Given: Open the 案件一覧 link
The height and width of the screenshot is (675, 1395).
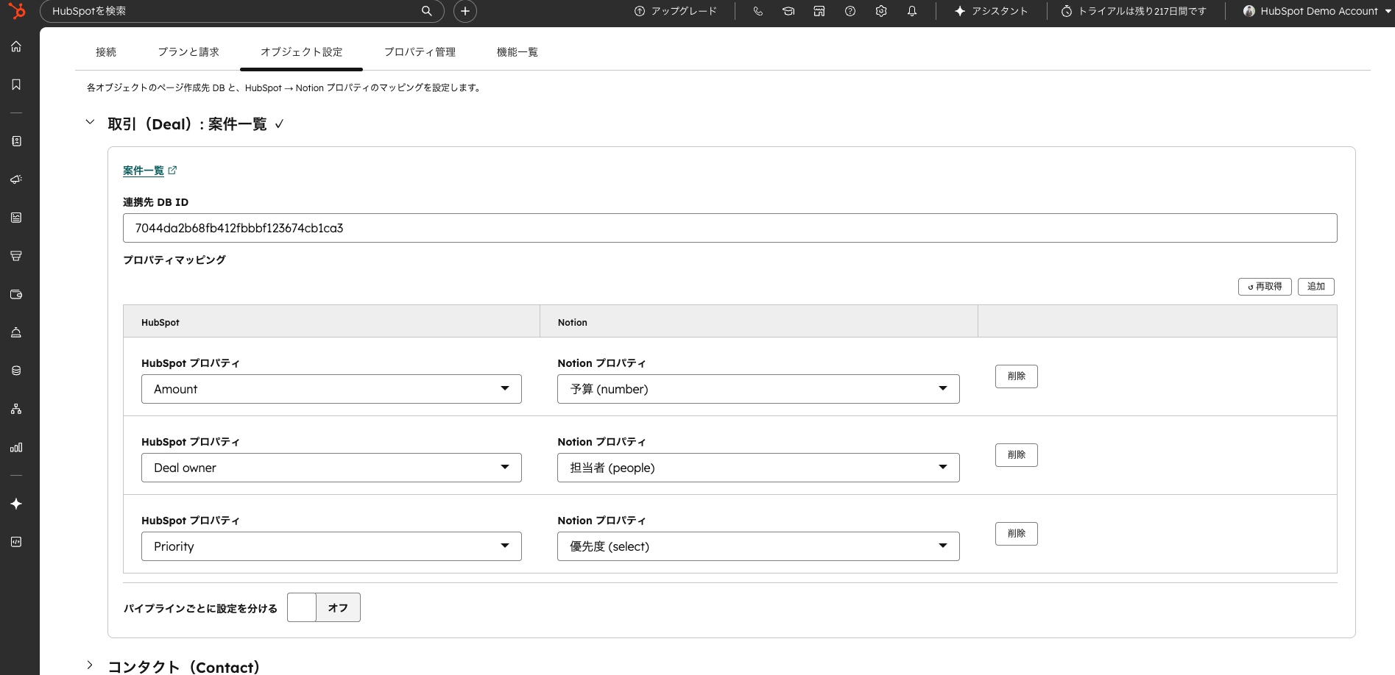Looking at the screenshot, I should click(x=144, y=171).
